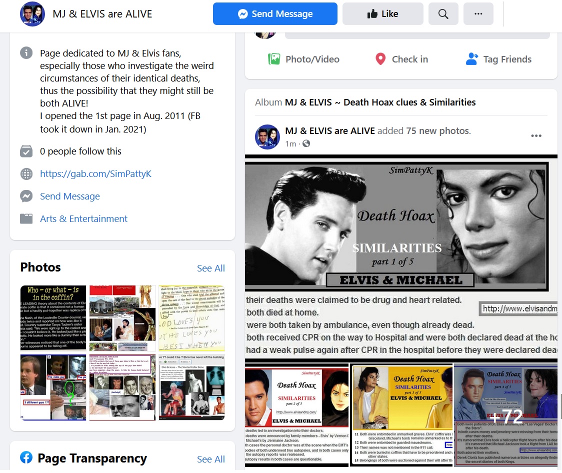The width and height of the screenshot is (562, 473).
Task: Click the globe website icon
Action: pos(26,174)
